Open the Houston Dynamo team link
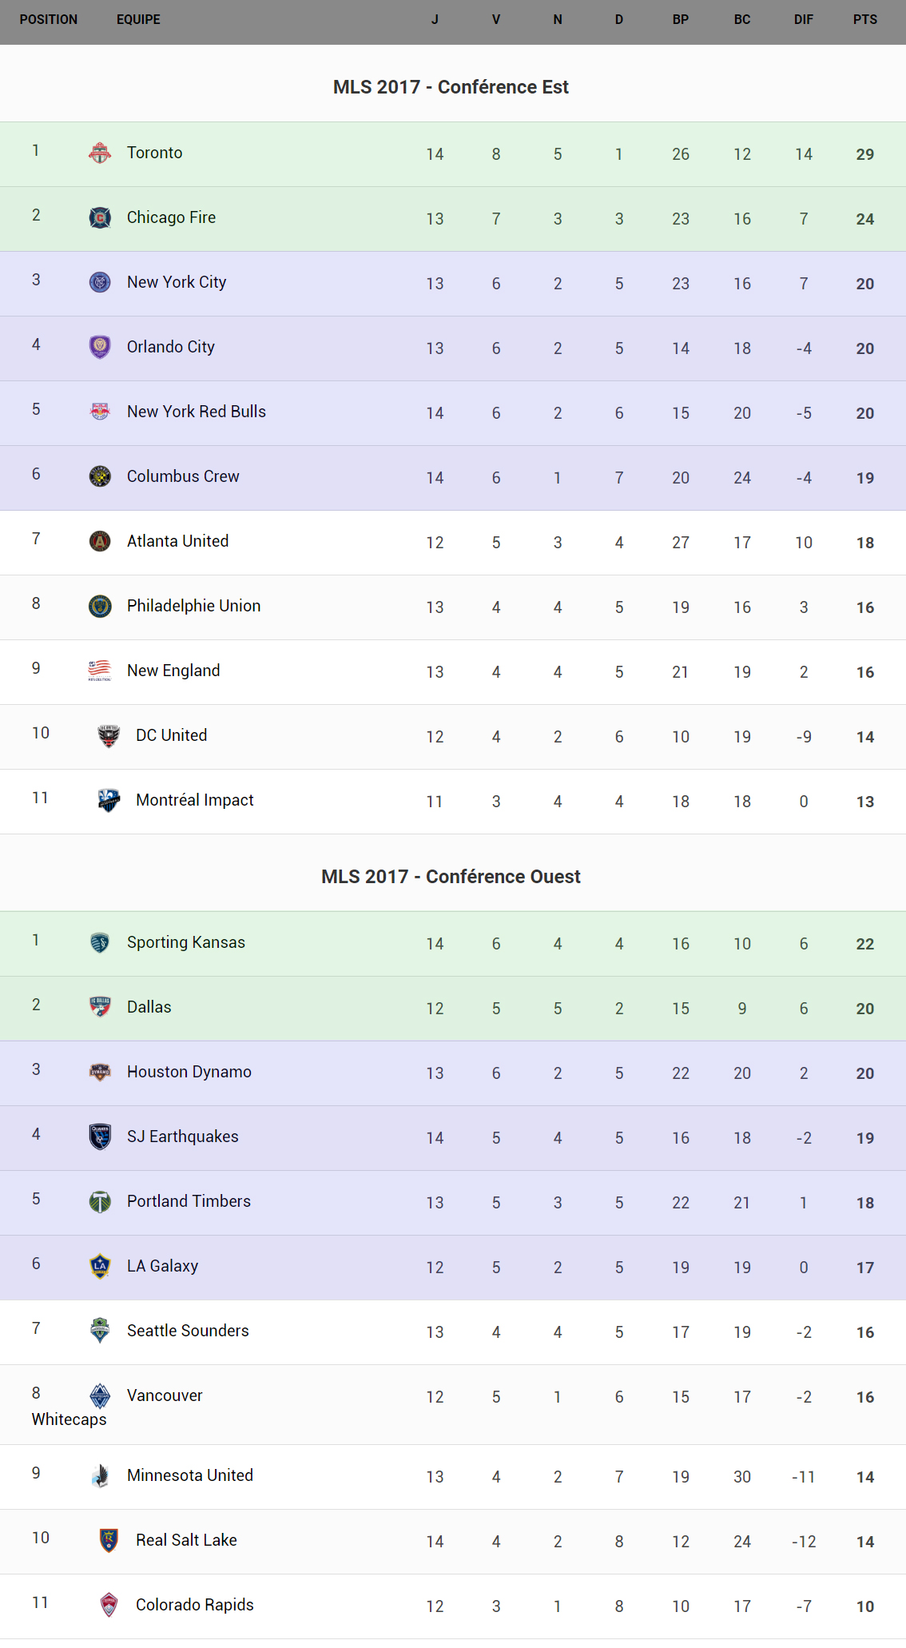Image resolution: width=906 pixels, height=1648 pixels. click(x=189, y=1072)
